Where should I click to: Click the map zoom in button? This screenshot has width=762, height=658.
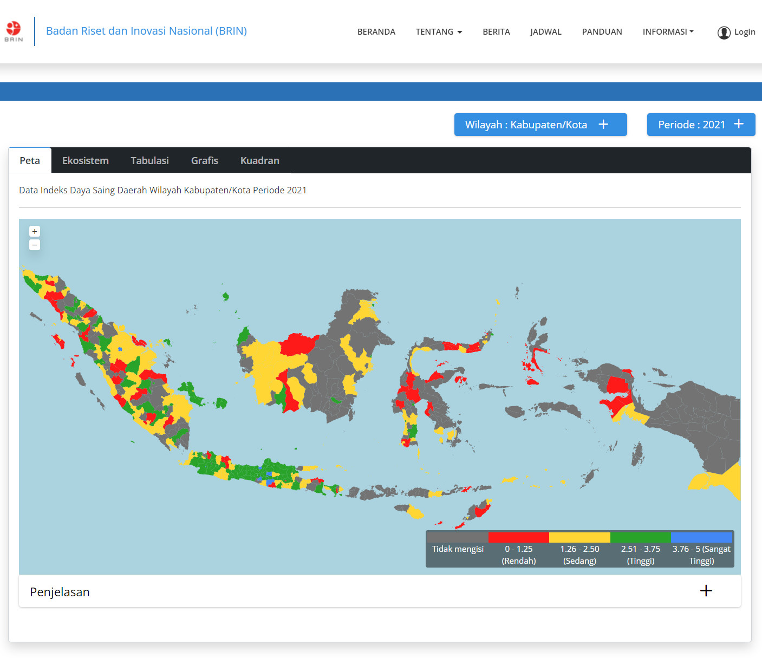(x=35, y=231)
